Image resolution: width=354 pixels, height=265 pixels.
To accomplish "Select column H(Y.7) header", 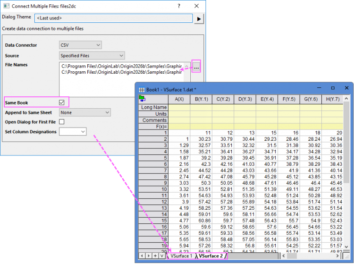I will pos(332,99).
